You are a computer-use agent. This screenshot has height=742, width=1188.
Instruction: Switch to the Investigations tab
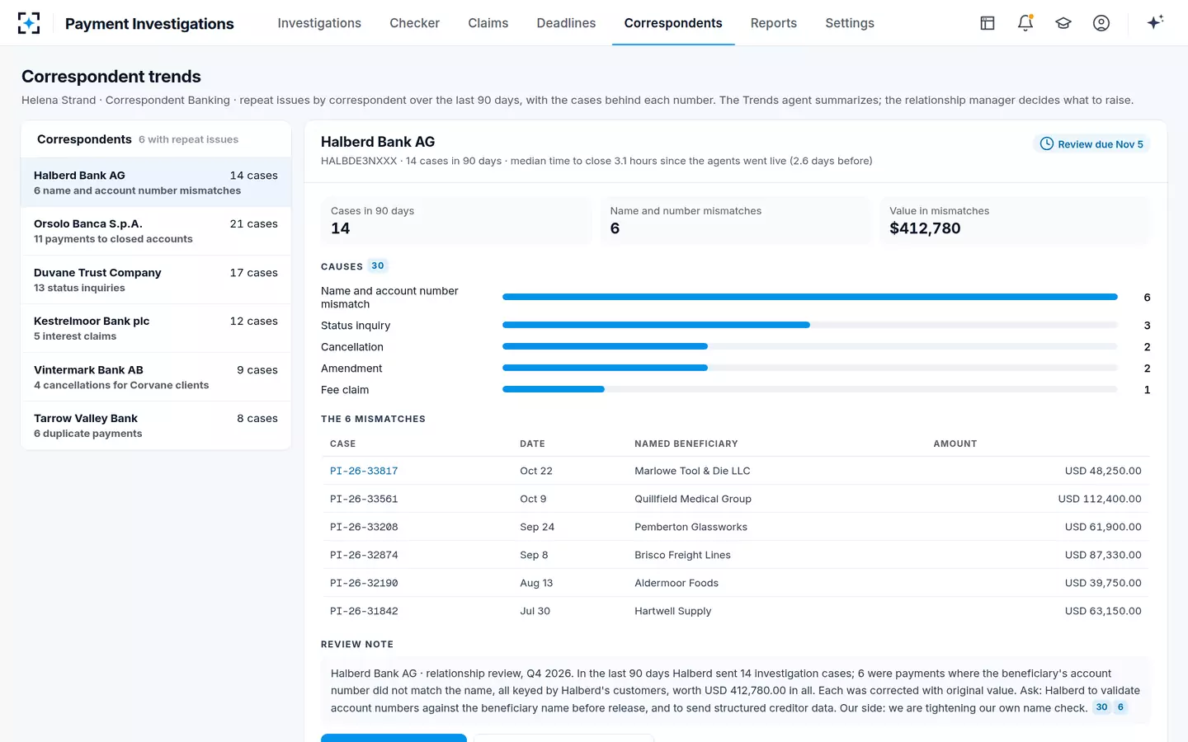pos(319,23)
